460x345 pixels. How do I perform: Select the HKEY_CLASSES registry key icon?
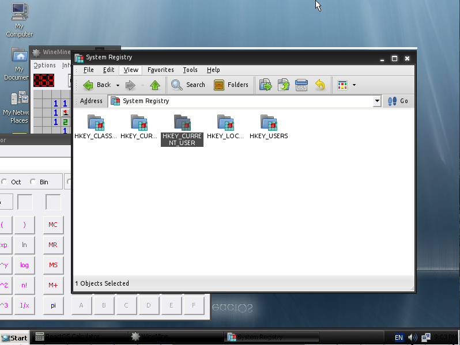96,123
